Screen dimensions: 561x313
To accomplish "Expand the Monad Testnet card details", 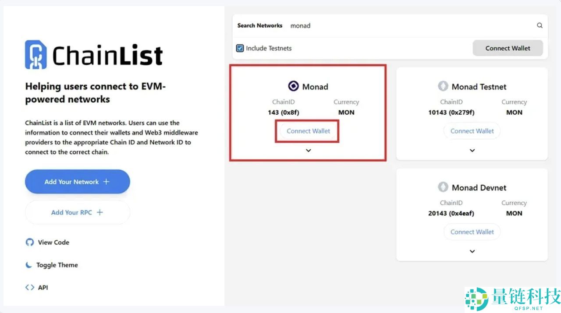I will tap(472, 150).
